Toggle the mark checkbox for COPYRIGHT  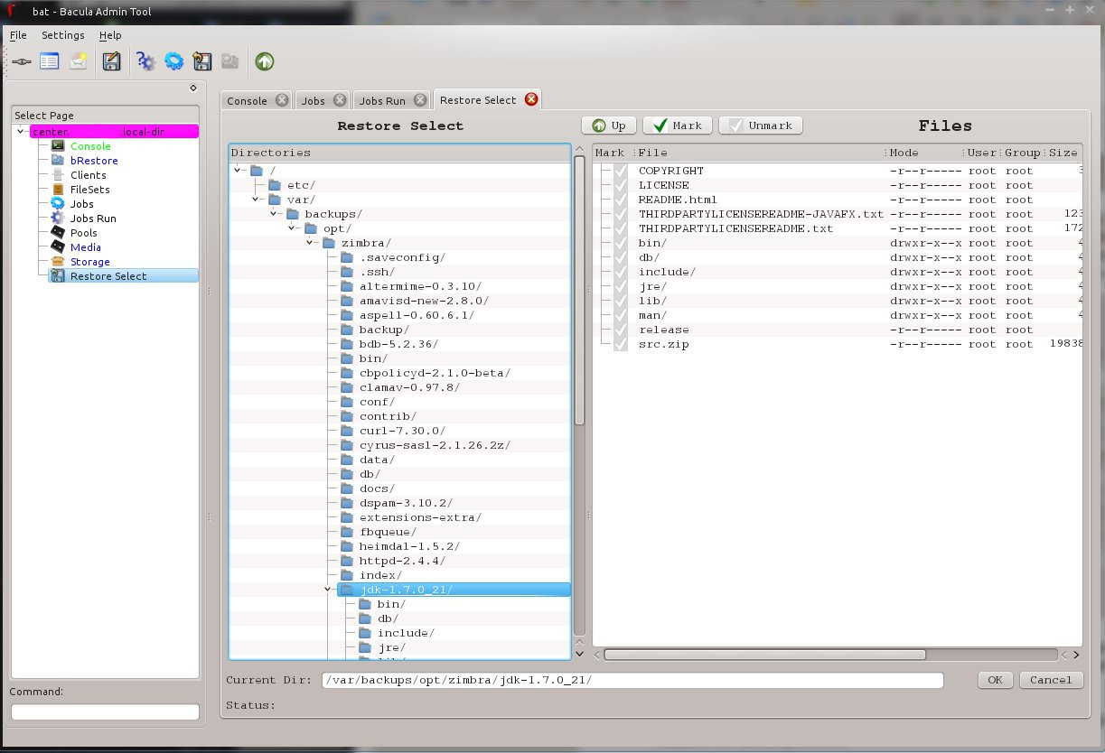click(620, 171)
